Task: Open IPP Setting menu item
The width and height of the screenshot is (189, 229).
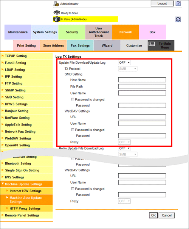Action: 26,77
